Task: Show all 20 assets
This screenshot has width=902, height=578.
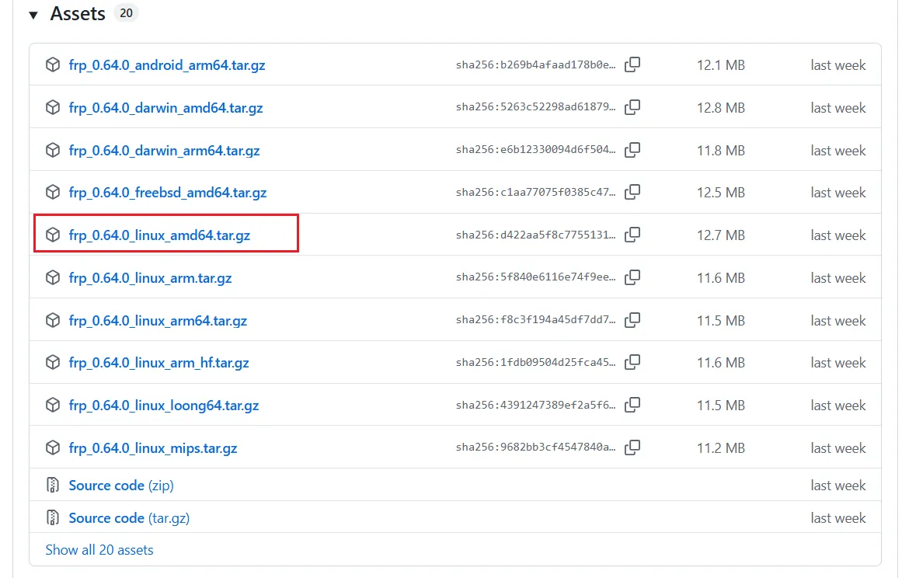Action: 99,550
